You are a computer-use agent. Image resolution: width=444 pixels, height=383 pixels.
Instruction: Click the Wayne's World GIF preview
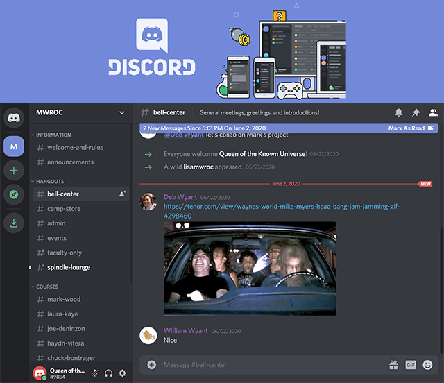pyautogui.click(x=250, y=269)
